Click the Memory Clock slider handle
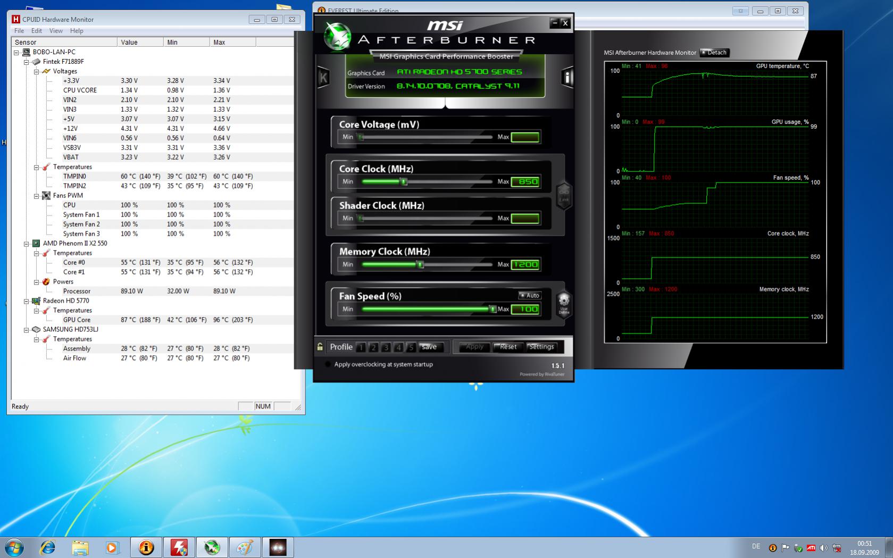This screenshot has height=558, width=893. [x=420, y=264]
